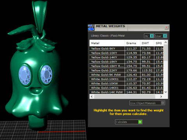Click the 71.55 DWT value
This screenshot has width=187, height=140.
[146, 49]
